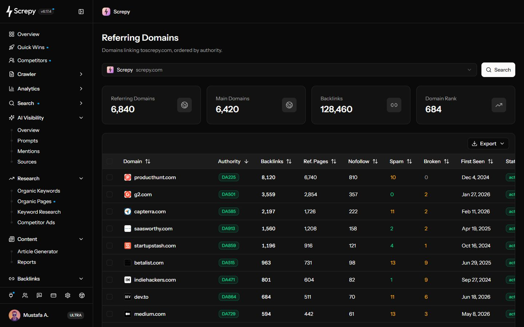Open integrations plug icon in bottom bar
The height and width of the screenshot is (327, 524).
(11, 295)
